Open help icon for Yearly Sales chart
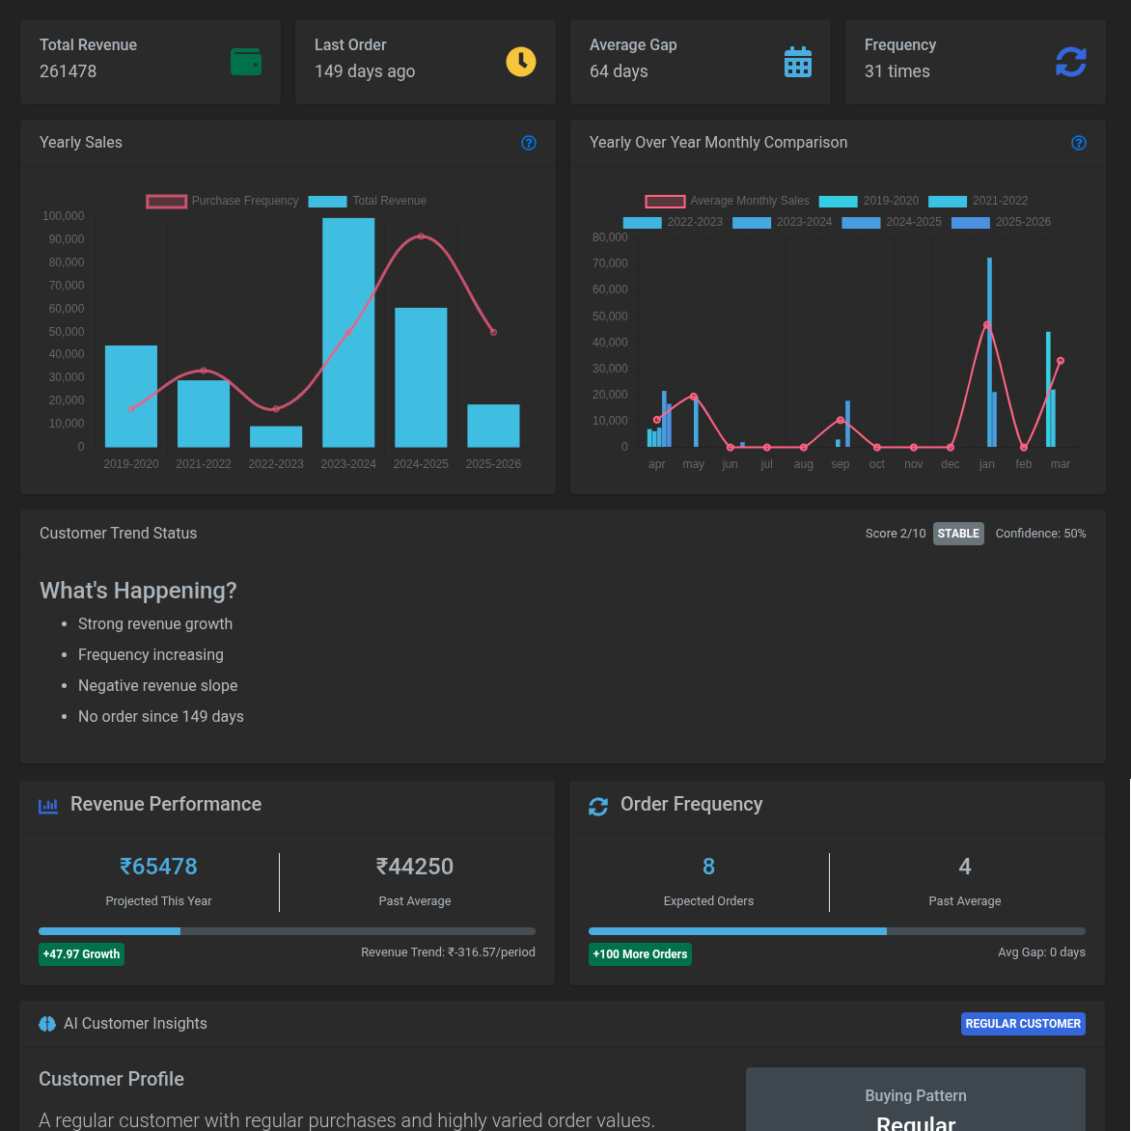1131x1131 pixels. pos(529,143)
